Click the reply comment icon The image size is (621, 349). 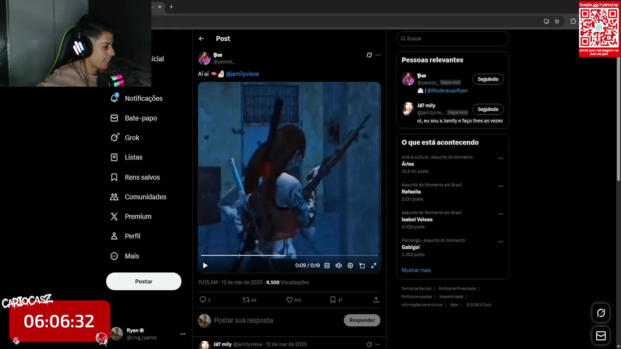tap(203, 300)
